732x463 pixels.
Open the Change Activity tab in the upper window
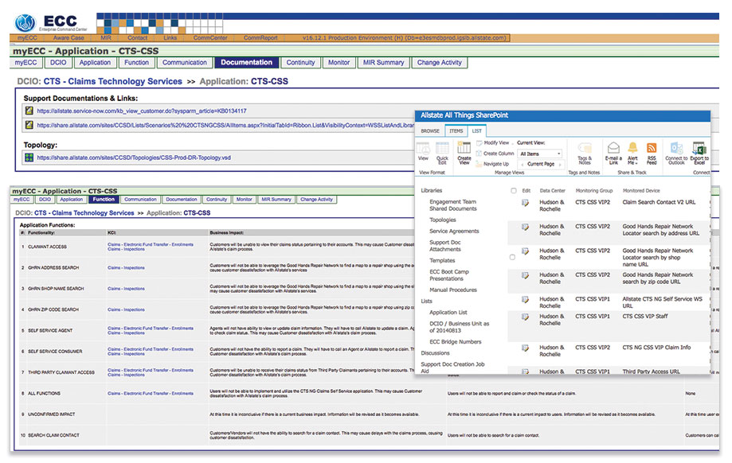coord(440,63)
